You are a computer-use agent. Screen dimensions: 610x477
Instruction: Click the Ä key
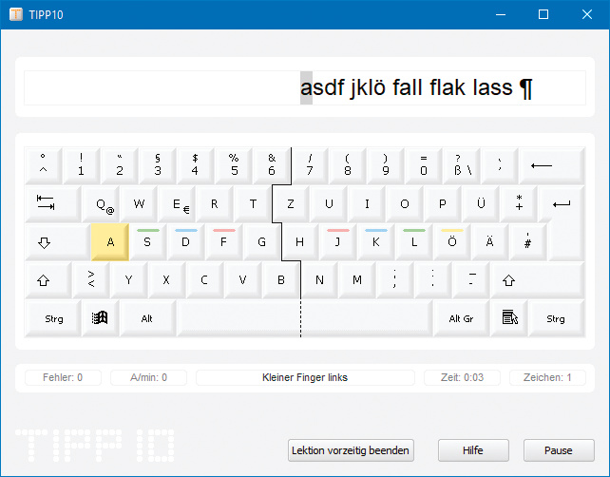pos(489,242)
